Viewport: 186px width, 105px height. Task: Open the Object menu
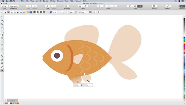[45, 1]
